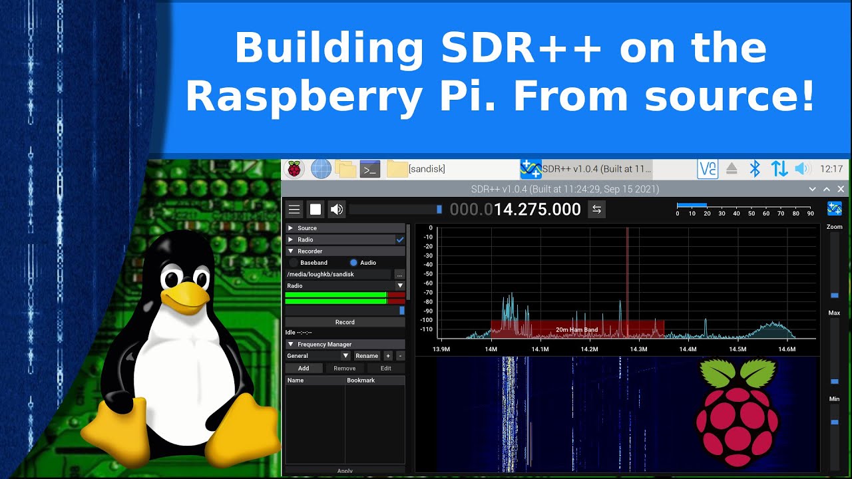The image size is (852, 479).
Task: Sort by the Bookmark column header
Action: 375,381
